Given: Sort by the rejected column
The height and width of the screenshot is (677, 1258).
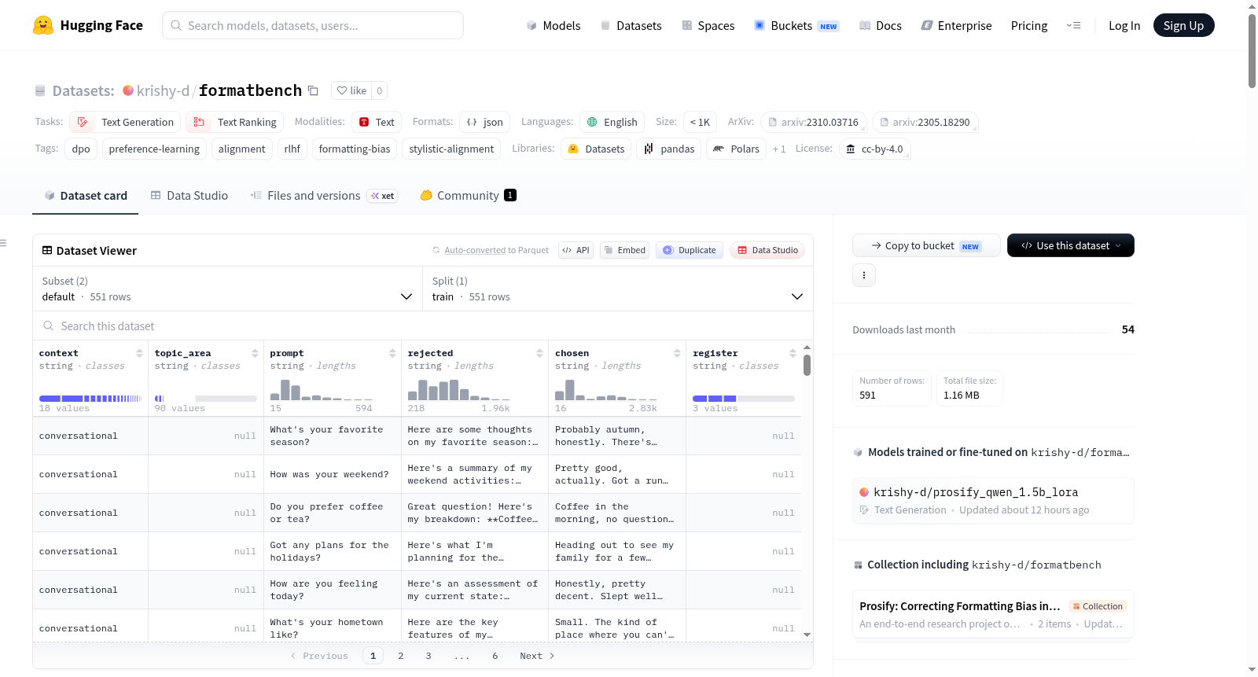Looking at the screenshot, I should [539, 353].
